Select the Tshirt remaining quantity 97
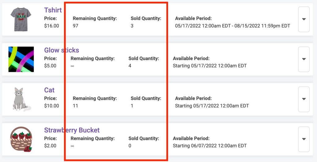Image resolution: width=317 pixels, height=162 pixels. point(76,26)
